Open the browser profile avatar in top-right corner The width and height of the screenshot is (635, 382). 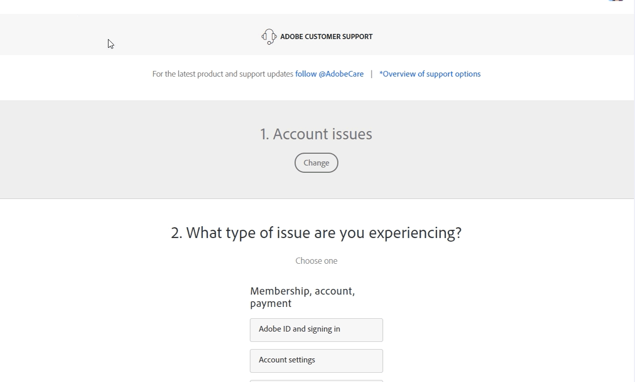(616, 1)
